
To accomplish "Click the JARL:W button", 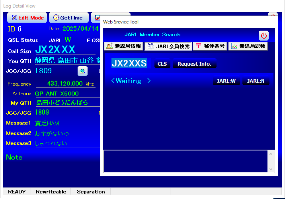I will (226, 81).
